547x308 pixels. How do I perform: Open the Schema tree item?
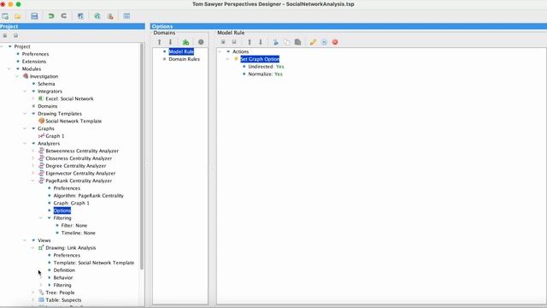tap(46, 84)
